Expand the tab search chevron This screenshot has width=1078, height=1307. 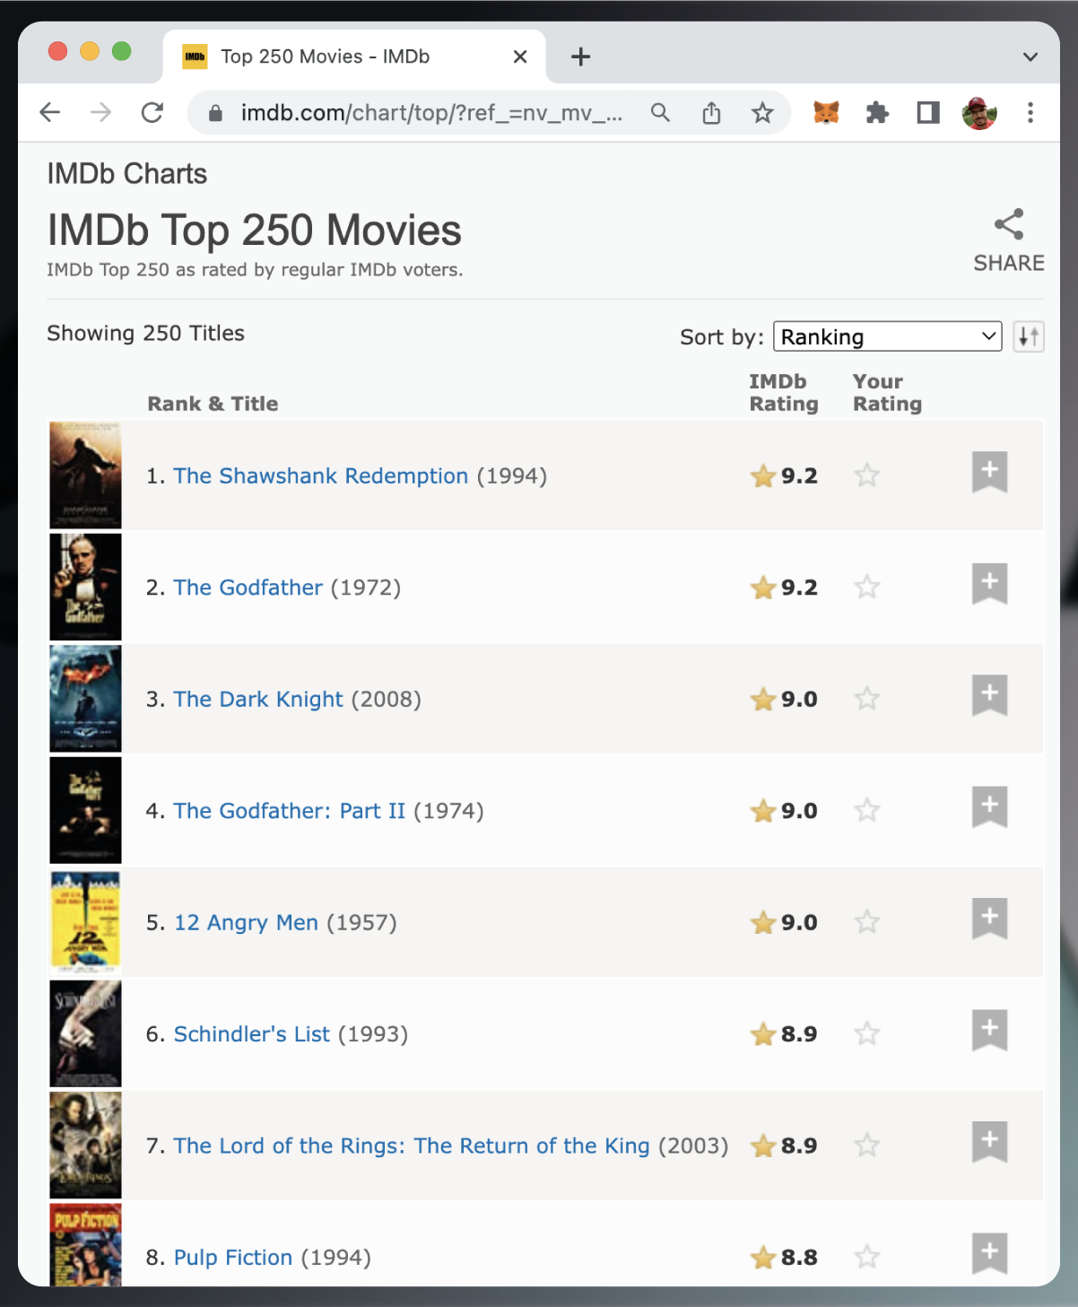pos(1030,57)
